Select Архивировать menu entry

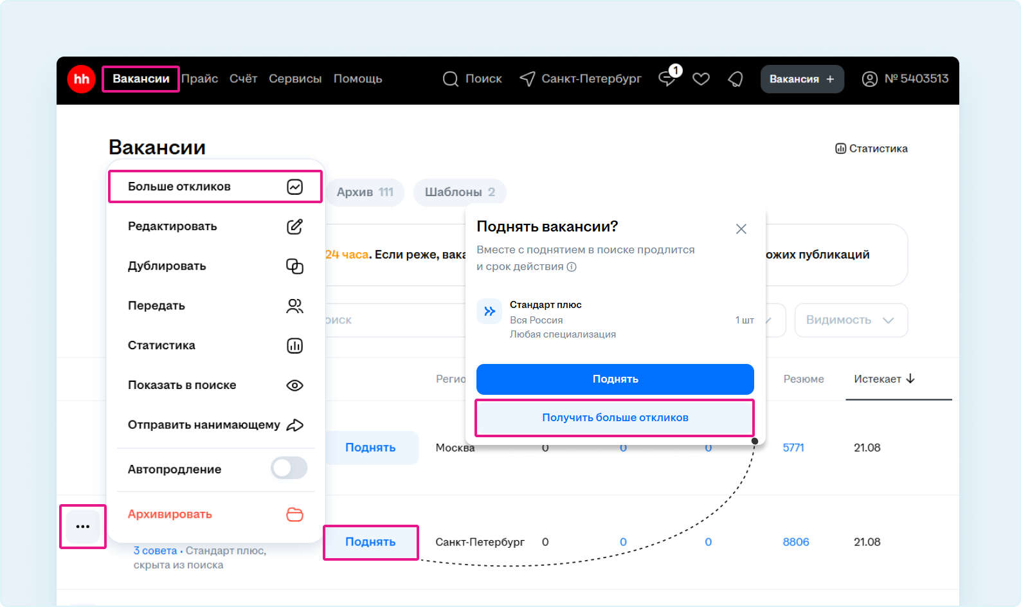coord(215,514)
